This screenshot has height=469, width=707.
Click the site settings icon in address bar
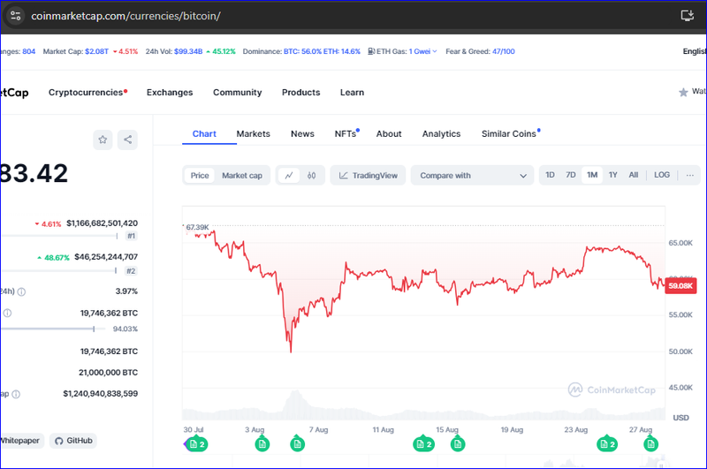click(x=15, y=16)
